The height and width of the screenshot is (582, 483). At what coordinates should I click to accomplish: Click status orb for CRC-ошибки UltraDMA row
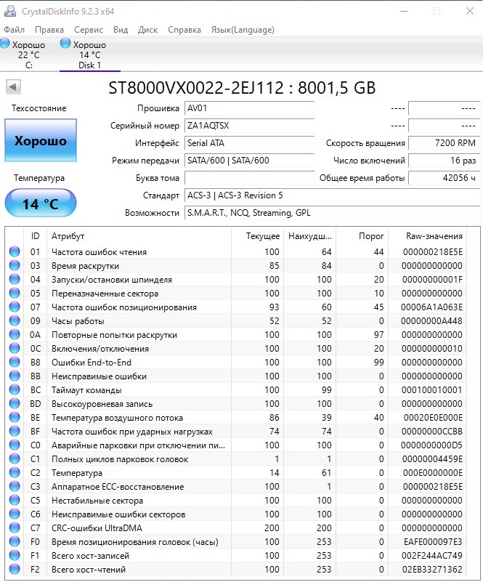(15, 528)
